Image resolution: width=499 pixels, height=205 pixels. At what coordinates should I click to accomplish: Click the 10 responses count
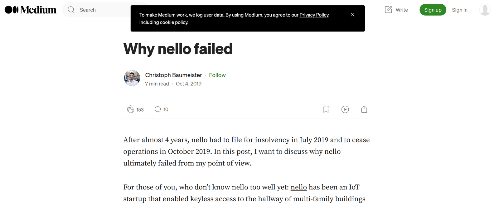[166, 109]
